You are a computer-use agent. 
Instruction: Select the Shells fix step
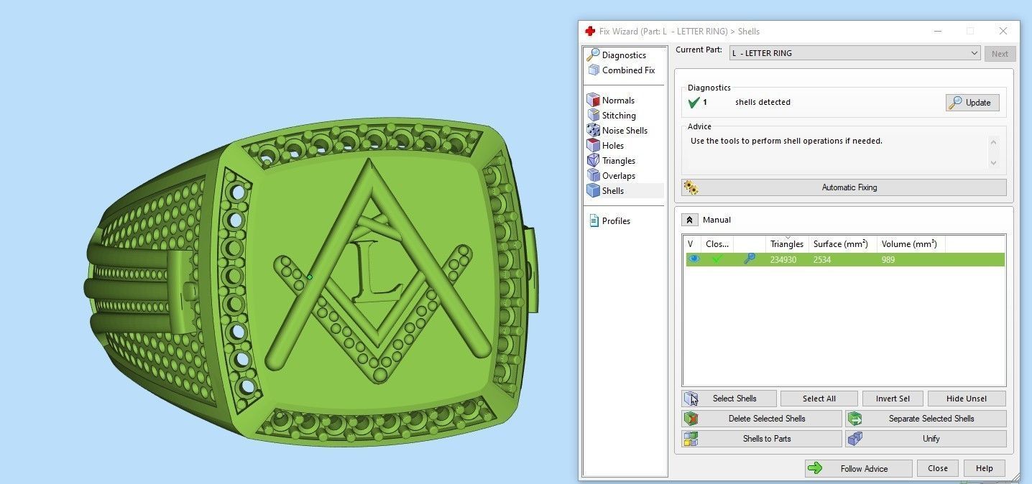point(613,191)
